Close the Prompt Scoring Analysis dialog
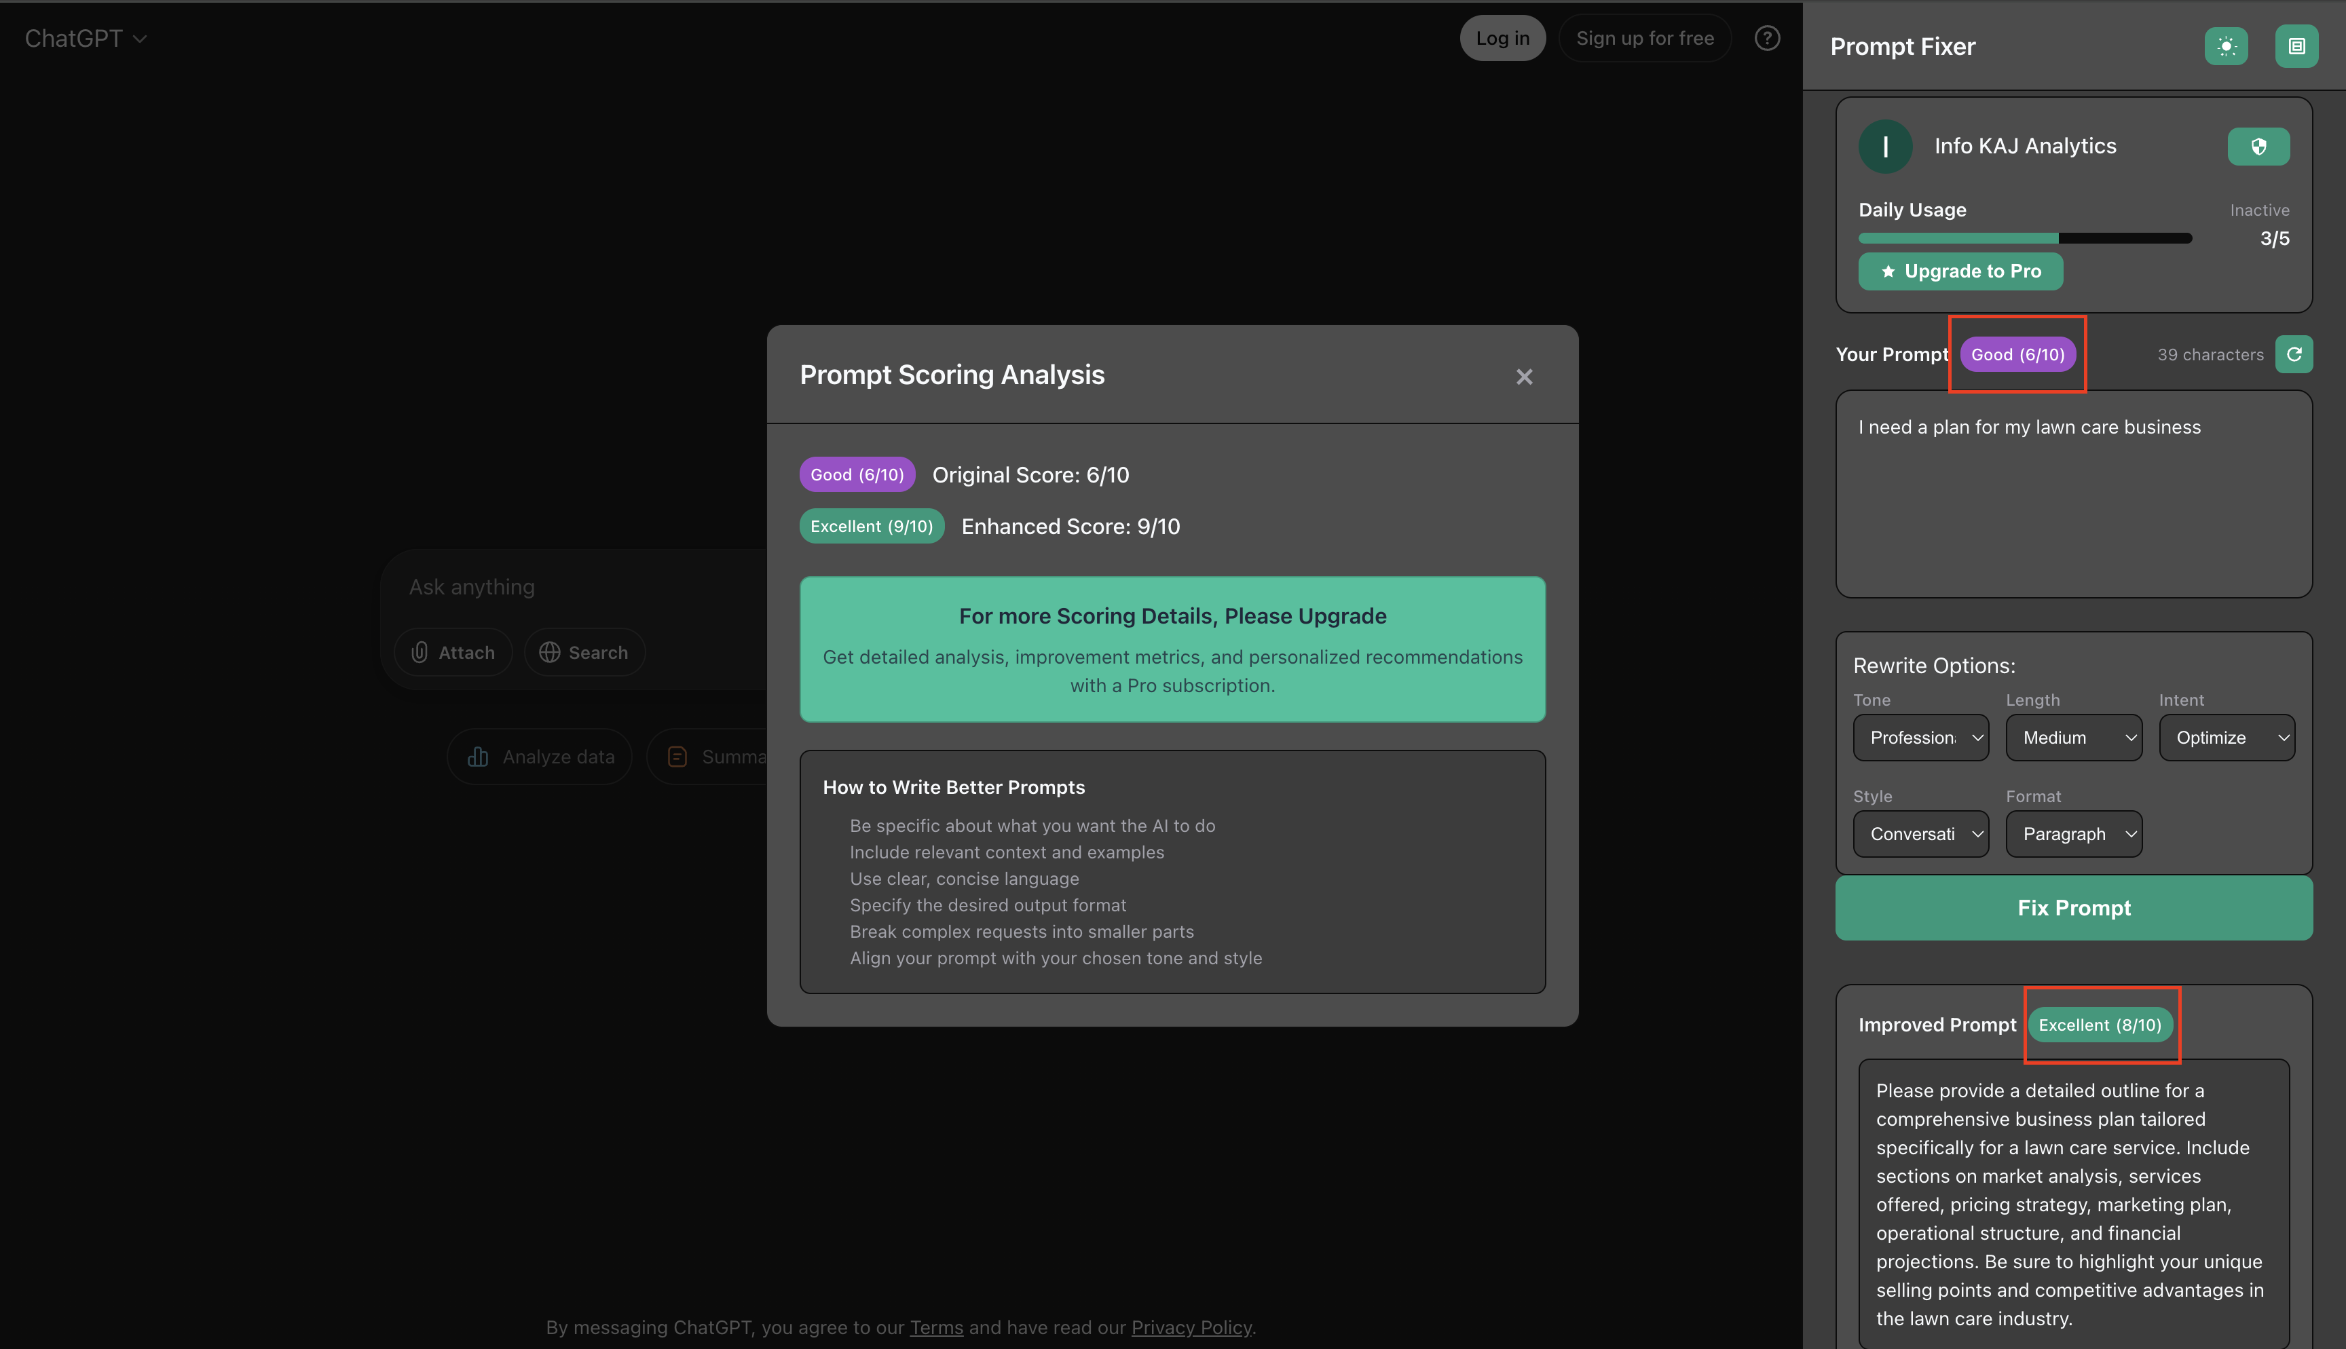 (1524, 376)
